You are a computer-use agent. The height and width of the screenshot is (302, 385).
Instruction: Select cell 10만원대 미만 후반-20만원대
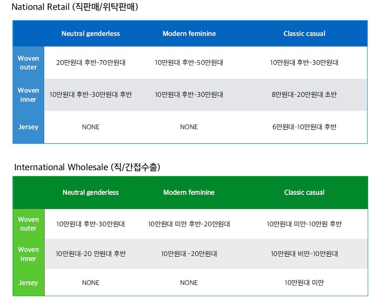pos(189,224)
